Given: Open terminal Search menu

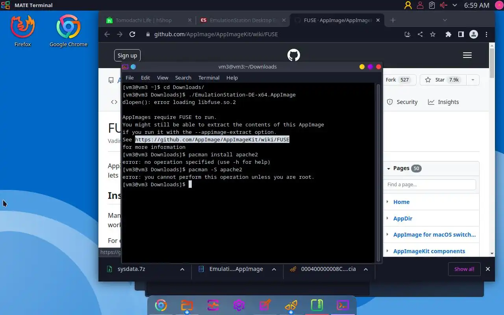Looking at the screenshot, I should tap(183, 78).
